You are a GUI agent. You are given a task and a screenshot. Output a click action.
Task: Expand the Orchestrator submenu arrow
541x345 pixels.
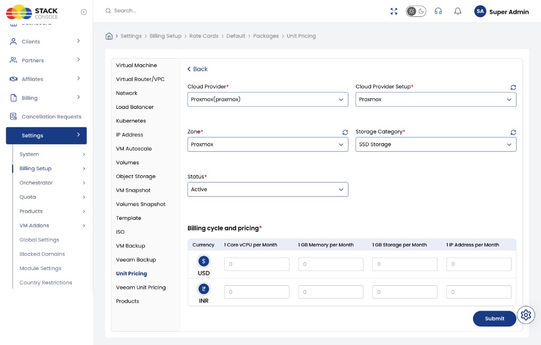(x=84, y=183)
